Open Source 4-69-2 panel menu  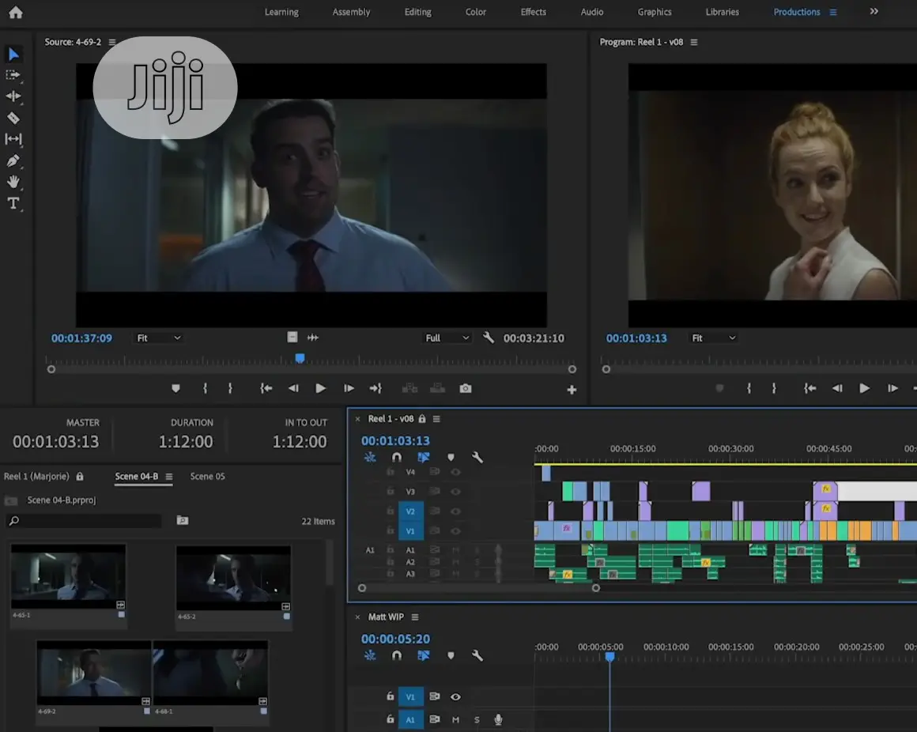click(x=112, y=42)
